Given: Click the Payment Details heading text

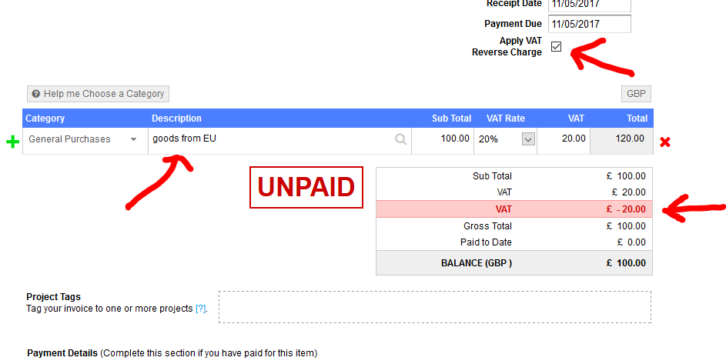Looking at the screenshot, I should 62,353.
